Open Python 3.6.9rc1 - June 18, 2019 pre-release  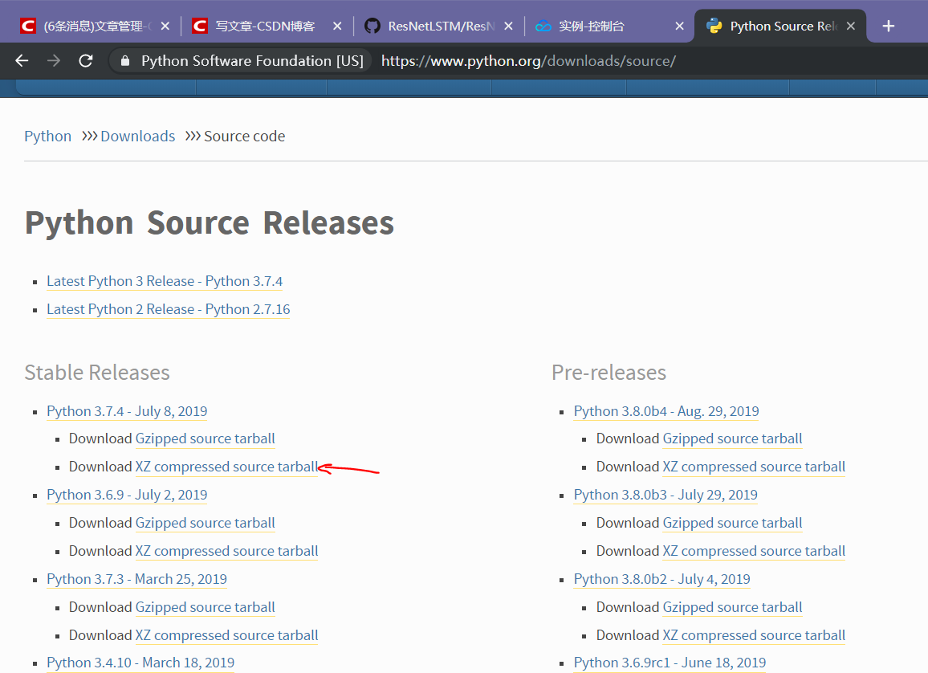pos(670,663)
